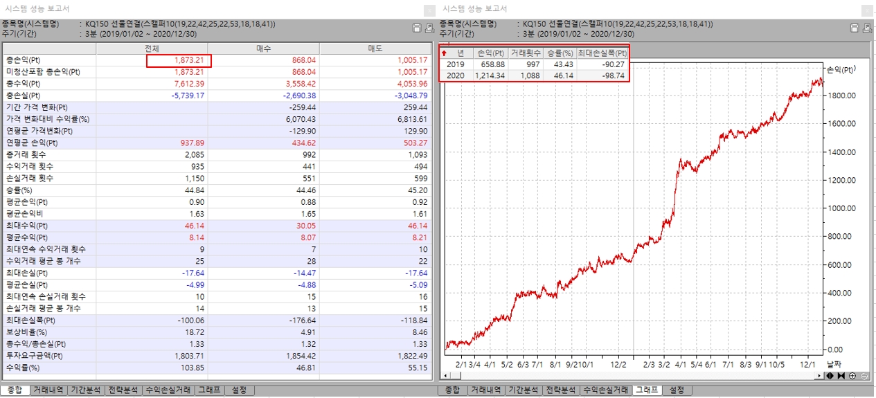The image size is (876, 398).
Task: Click the red sort arrow beside 년 column
Action: tap(444, 53)
